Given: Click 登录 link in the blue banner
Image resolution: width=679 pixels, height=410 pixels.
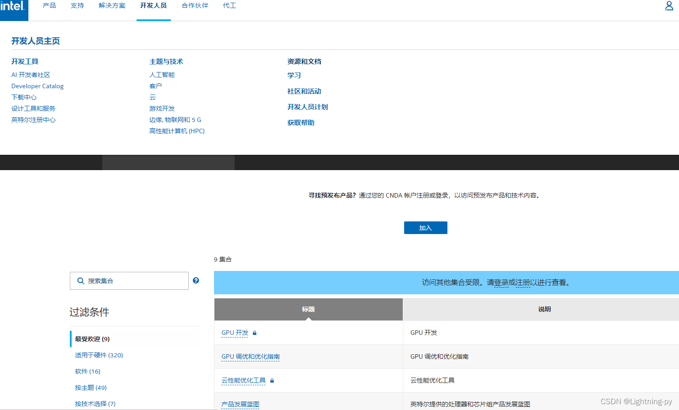Looking at the screenshot, I should pyautogui.click(x=501, y=283).
